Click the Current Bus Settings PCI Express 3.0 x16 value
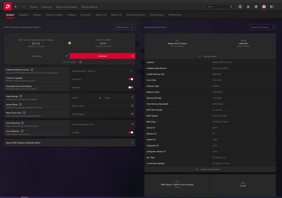The height and width of the screenshot is (198, 282). pos(221,164)
